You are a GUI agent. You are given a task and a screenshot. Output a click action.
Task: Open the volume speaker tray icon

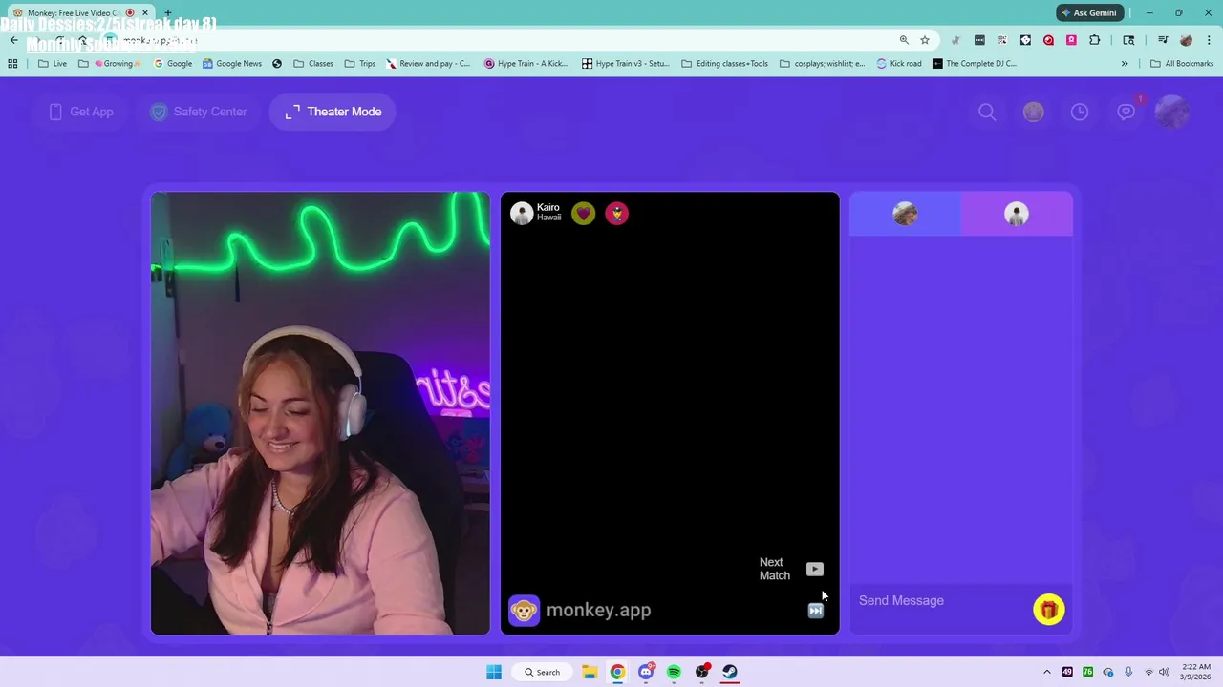point(1164,672)
